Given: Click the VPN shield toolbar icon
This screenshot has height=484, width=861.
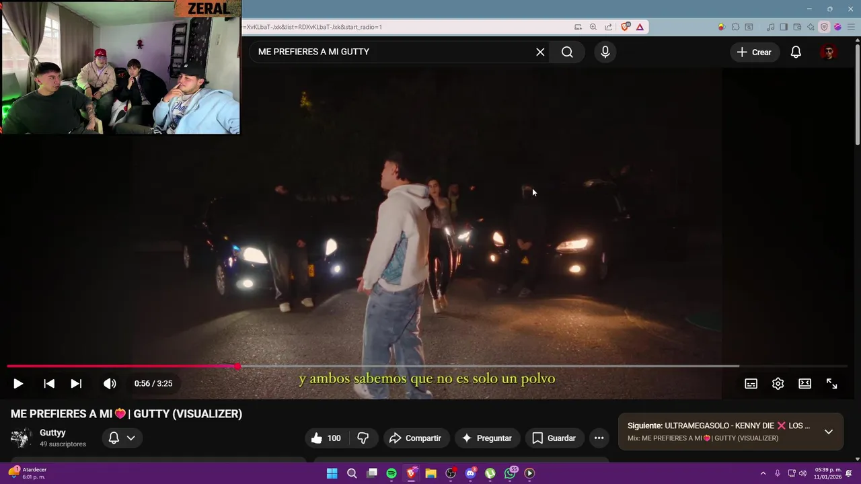Looking at the screenshot, I should pos(824,27).
